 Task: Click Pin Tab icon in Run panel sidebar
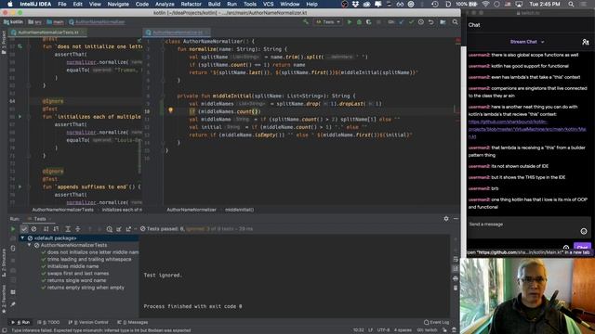tap(13, 304)
